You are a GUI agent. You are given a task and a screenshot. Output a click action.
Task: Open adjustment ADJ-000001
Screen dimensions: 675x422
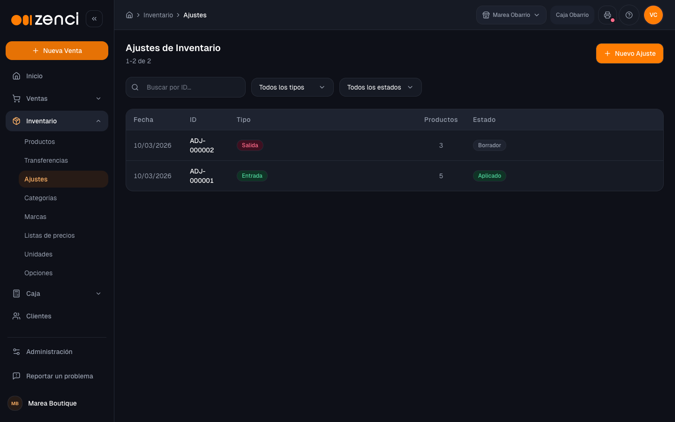click(395, 176)
